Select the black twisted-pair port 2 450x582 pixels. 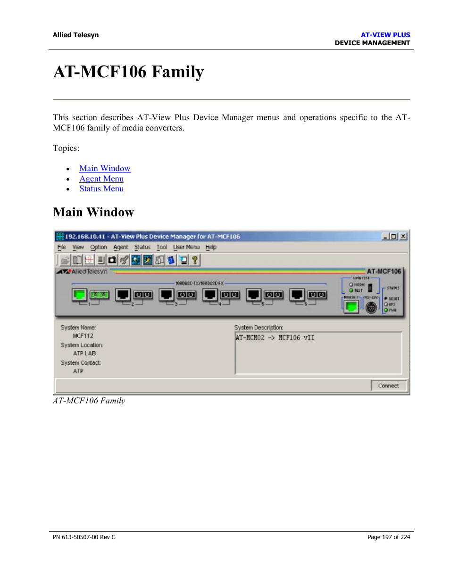[x=123, y=295]
